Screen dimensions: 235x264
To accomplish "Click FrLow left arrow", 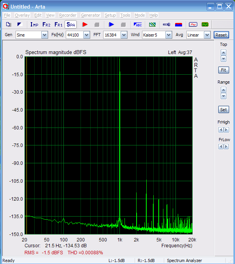I will tap(221, 147).
